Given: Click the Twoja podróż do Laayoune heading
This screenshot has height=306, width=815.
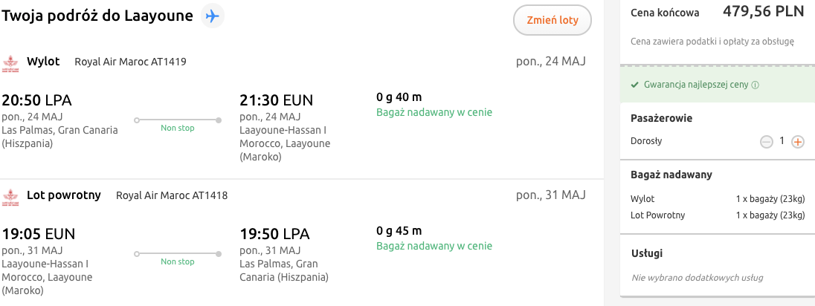Looking at the screenshot, I should pos(97,16).
